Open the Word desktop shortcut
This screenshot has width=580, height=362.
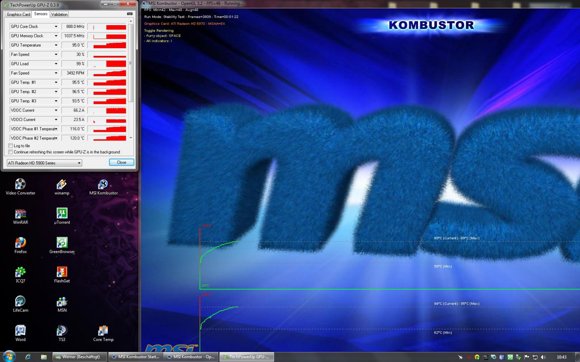pyautogui.click(x=20, y=334)
